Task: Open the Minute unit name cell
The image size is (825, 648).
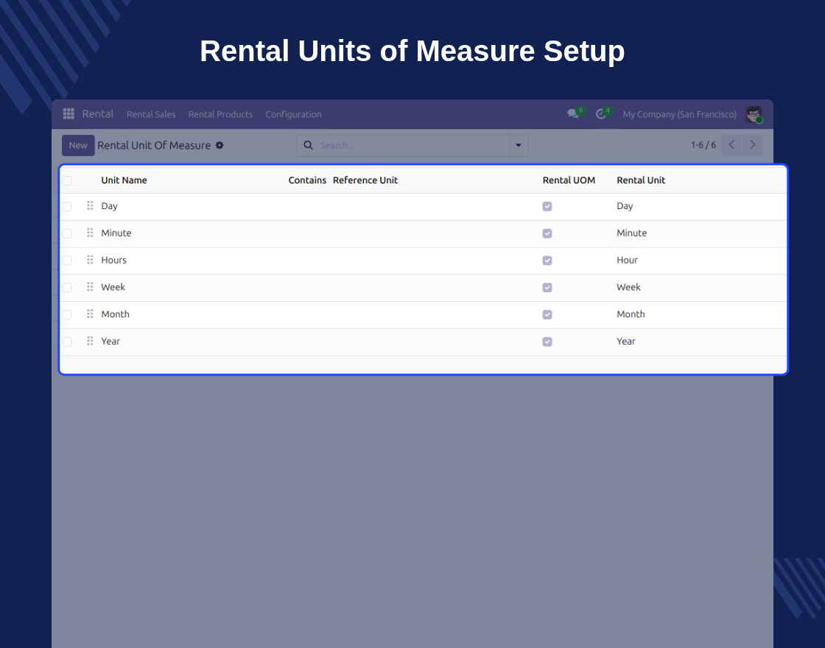Action: point(116,233)
